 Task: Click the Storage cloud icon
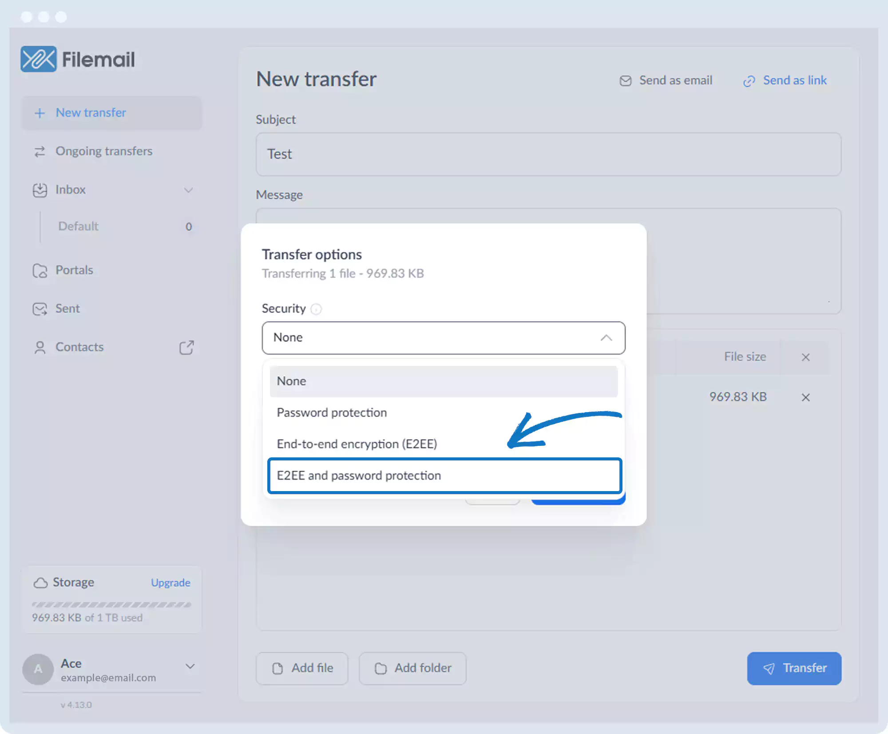click(x=40, y=583)
